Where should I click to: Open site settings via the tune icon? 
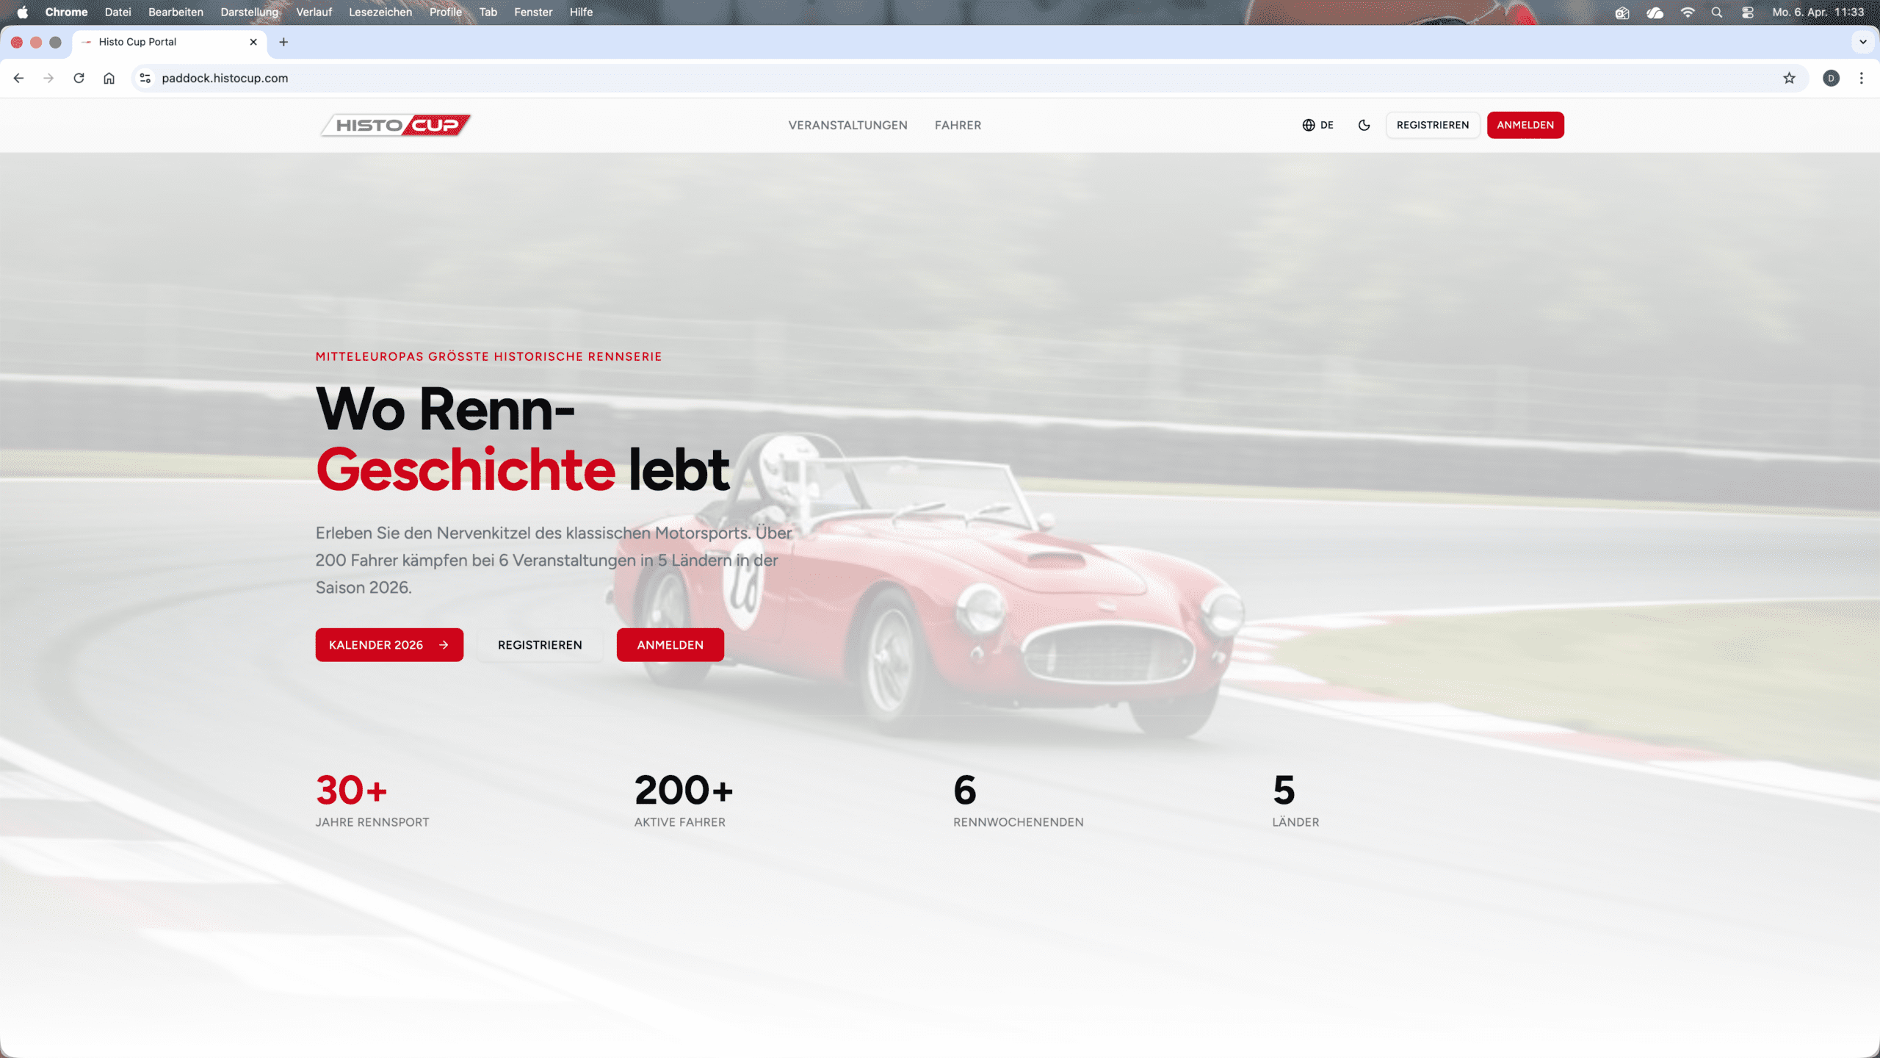click(x=144, y=78)
